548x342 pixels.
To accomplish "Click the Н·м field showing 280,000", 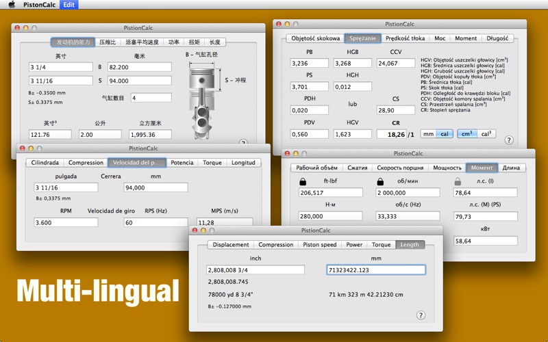I will tap(331, 216).
